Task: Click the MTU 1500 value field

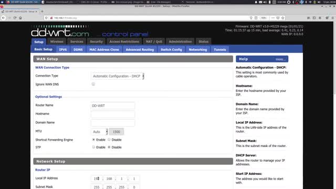Action: [x=117, y=132]
